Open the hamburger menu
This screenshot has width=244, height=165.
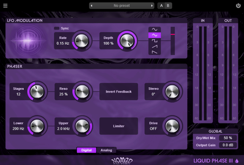5,6
